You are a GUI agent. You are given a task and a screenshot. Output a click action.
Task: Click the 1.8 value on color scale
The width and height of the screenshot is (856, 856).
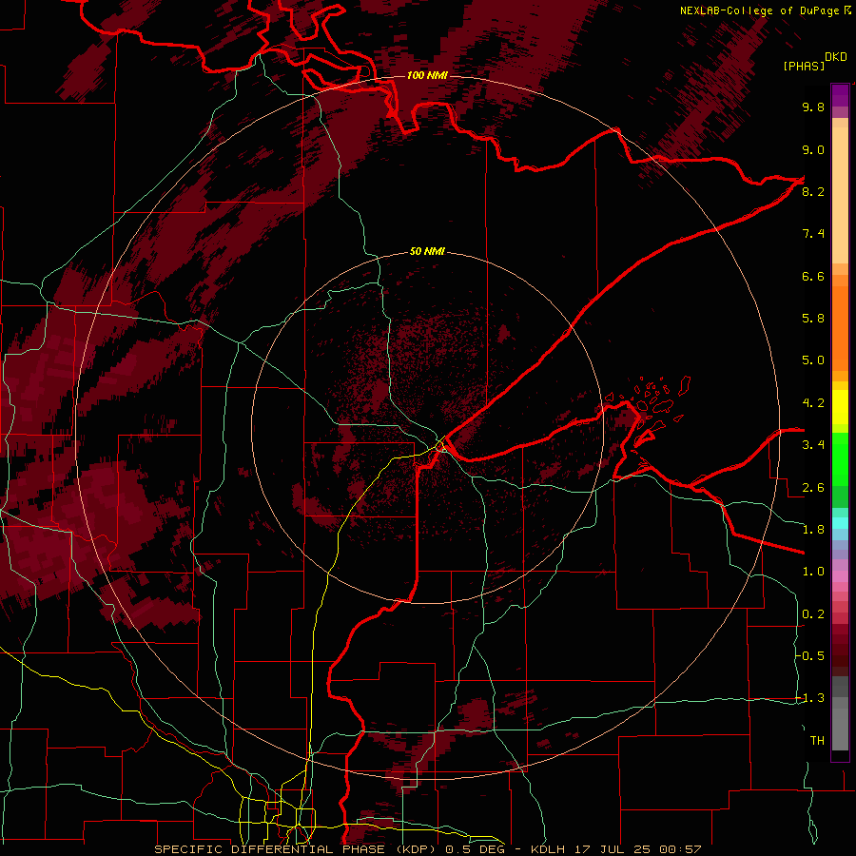pyautogui.click(x=813, y=530)
